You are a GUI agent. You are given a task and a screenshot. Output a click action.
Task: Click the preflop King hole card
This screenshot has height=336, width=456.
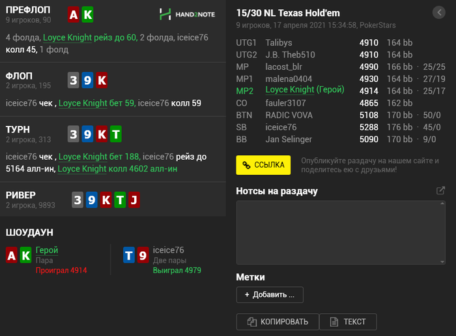click(87, 14)
